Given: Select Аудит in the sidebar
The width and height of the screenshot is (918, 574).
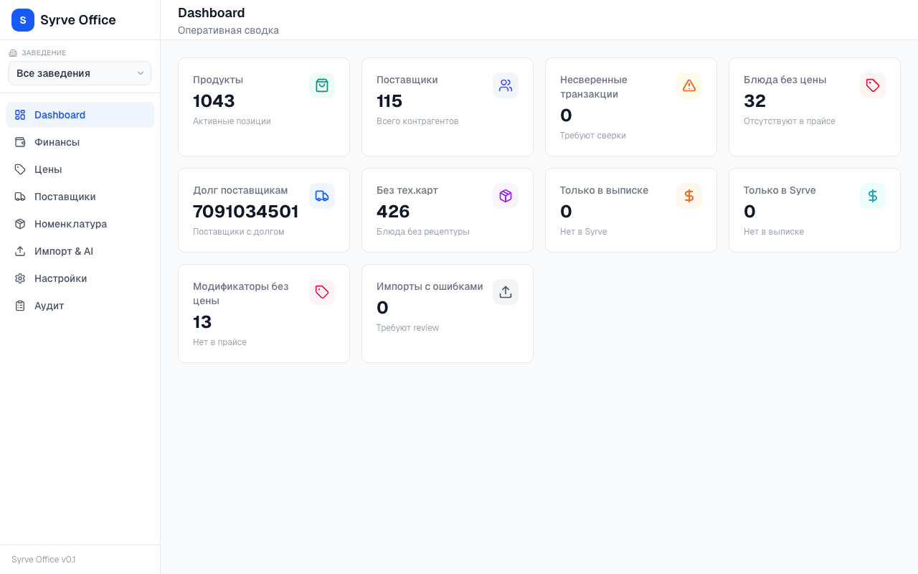Looking at the screenshot, I should (49, 306).
